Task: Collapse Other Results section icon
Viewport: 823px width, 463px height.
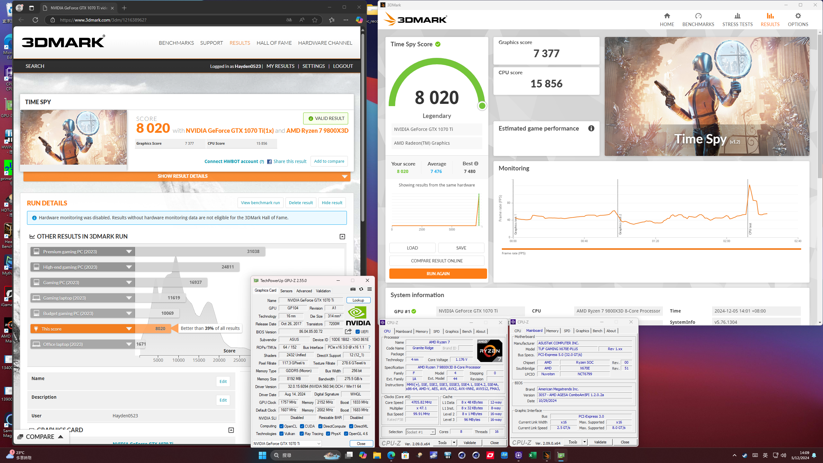Action: tap(342, 237)
